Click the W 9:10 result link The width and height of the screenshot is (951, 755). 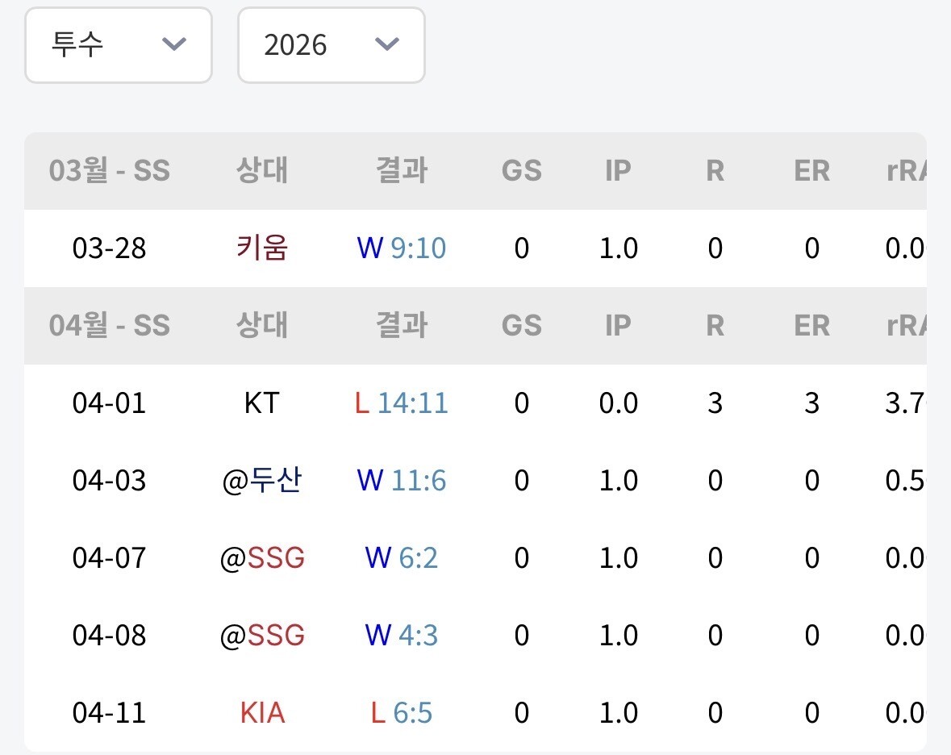[401, 248]
